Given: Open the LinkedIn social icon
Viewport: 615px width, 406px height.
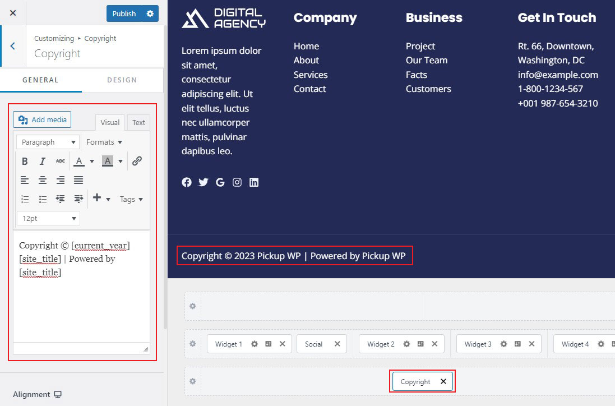Looking at the screenshot, I should [x=254, y=182].
